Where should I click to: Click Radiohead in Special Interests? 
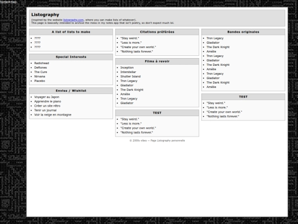point(41,63)
